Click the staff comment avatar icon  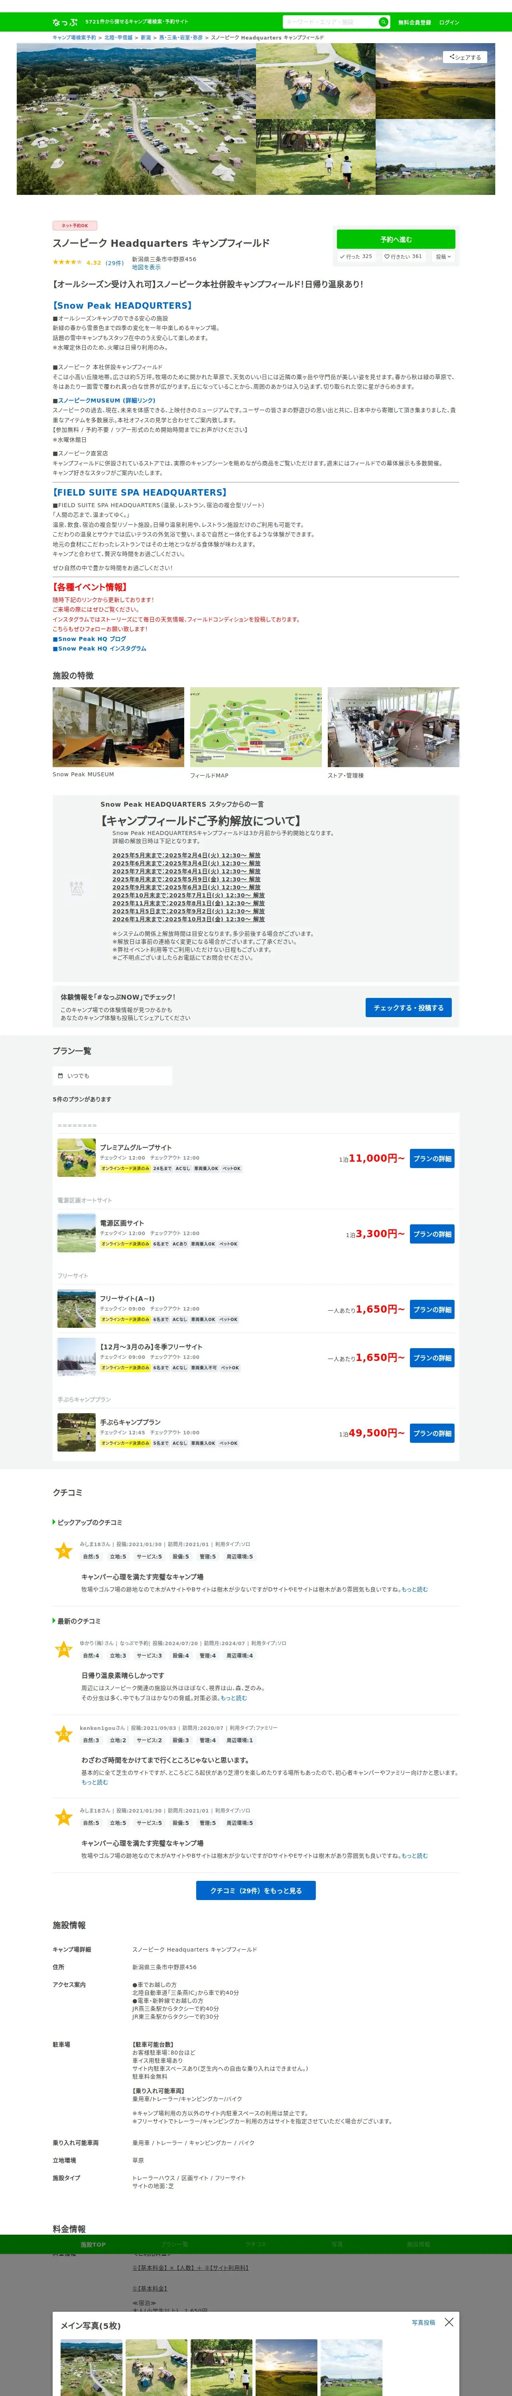click(x=76, y=888)
